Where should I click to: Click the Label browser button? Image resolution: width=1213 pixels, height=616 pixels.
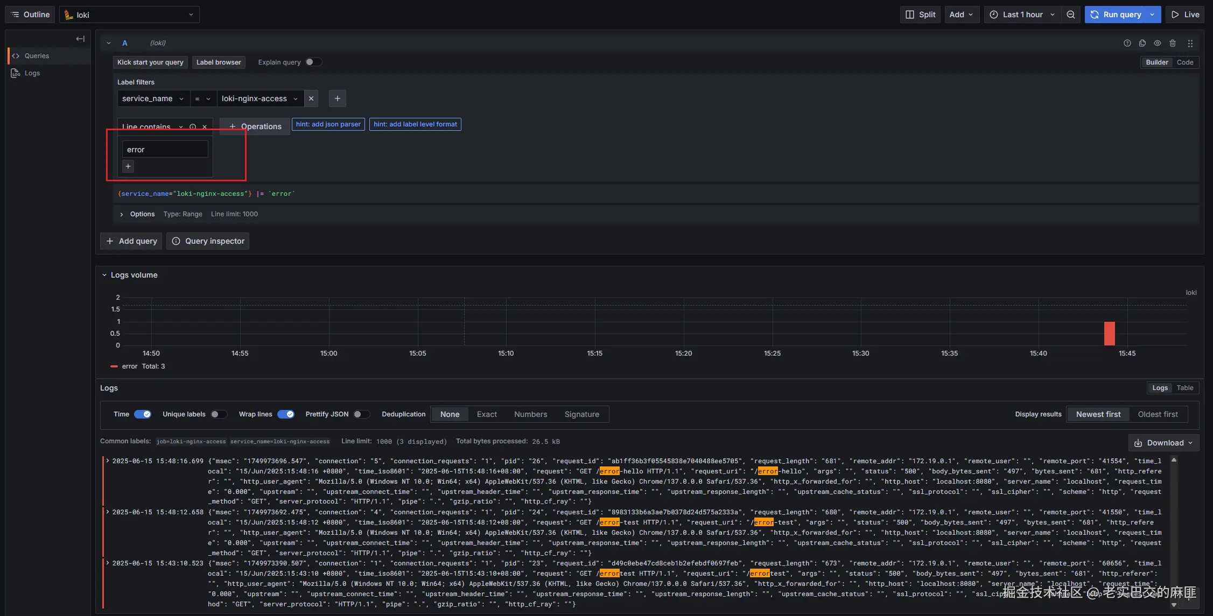click(219, 62)
